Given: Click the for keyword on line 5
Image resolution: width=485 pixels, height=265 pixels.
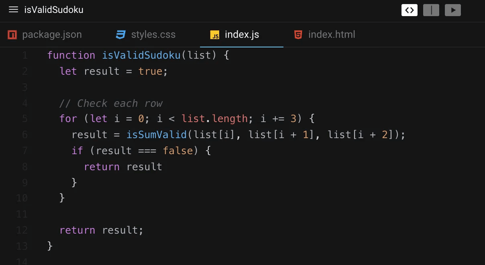Looking at the screenshot, I should tap(68, 119).
